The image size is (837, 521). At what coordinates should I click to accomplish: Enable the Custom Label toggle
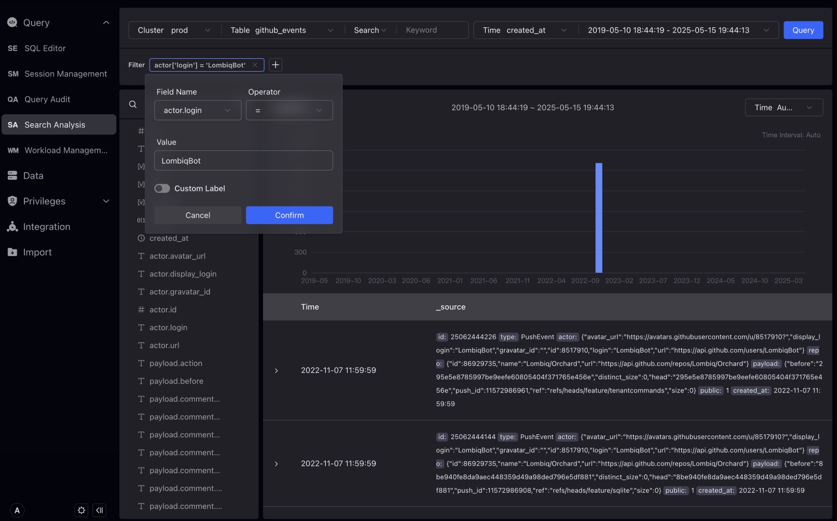click(x=162, y=188)
